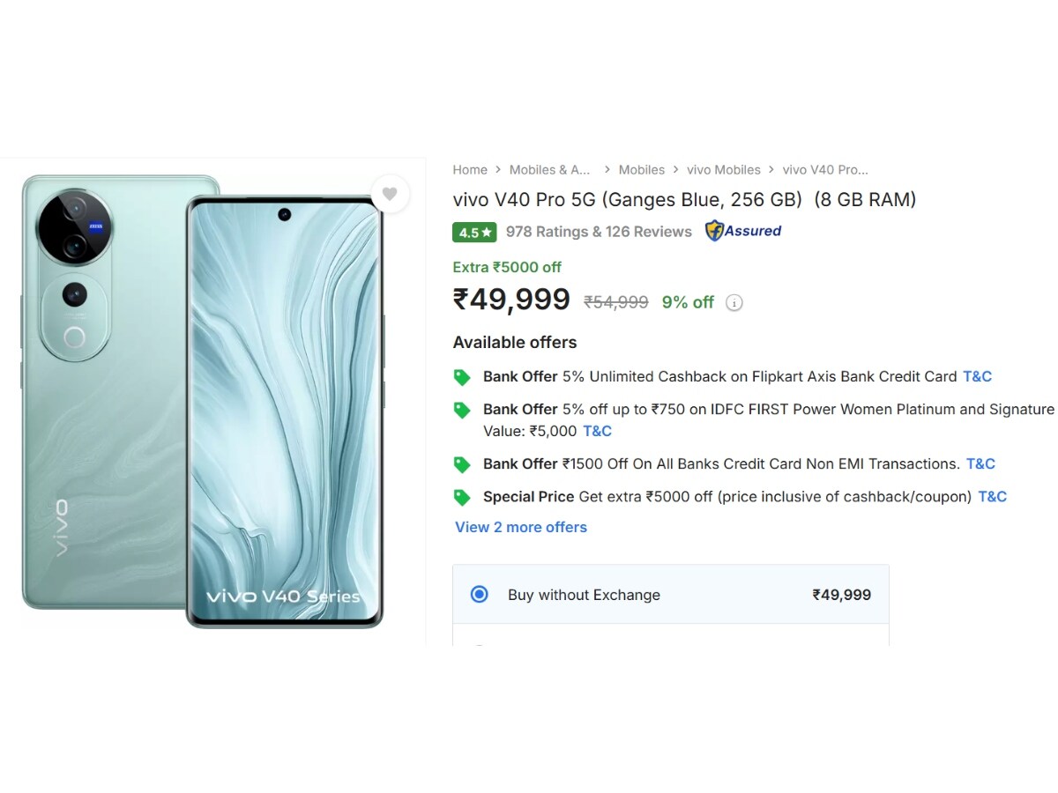Open the Mobiles breadcrumb link

[x=641, y=170]
